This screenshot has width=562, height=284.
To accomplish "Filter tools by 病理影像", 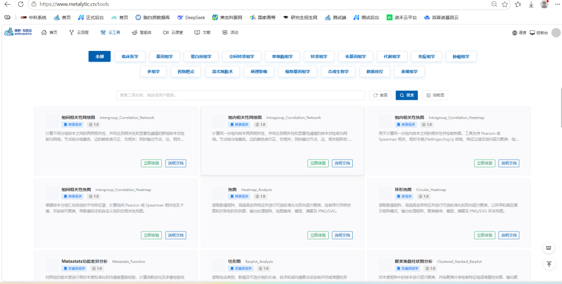I will coord(259,71).
